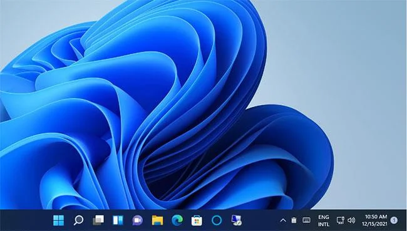Screen dimensions: 407x231
Task: Expand the hidden tray icons chevron
Action: [283, 220]
